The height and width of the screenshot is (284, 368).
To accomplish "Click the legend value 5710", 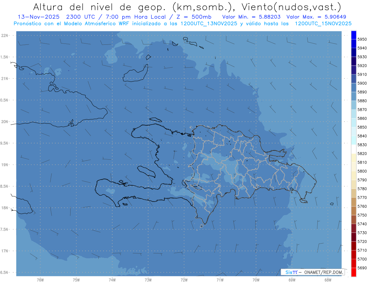I will click(x=362, y=250).
